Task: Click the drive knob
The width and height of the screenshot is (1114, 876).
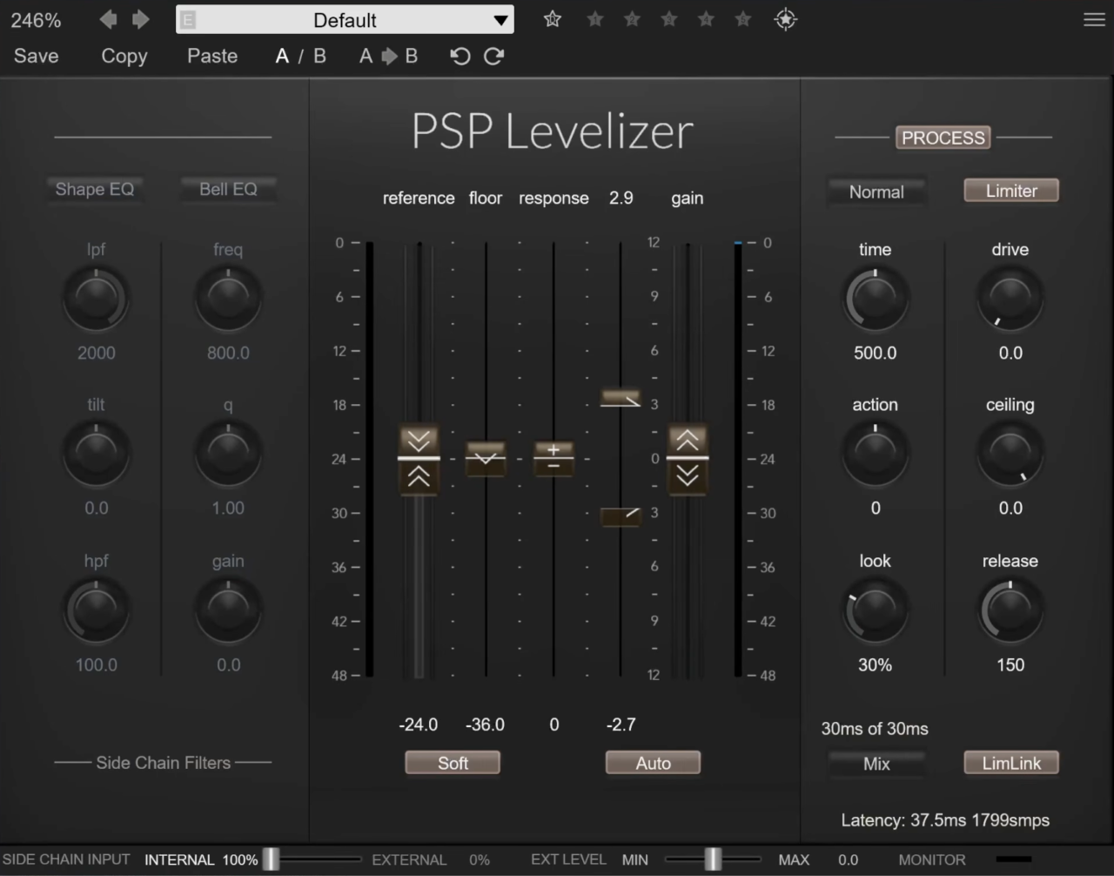Action: (x=1010, y=299)
